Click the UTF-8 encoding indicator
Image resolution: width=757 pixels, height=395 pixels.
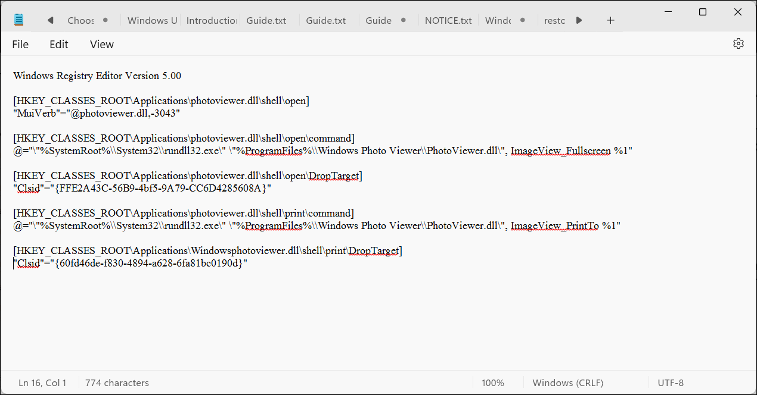671,383
